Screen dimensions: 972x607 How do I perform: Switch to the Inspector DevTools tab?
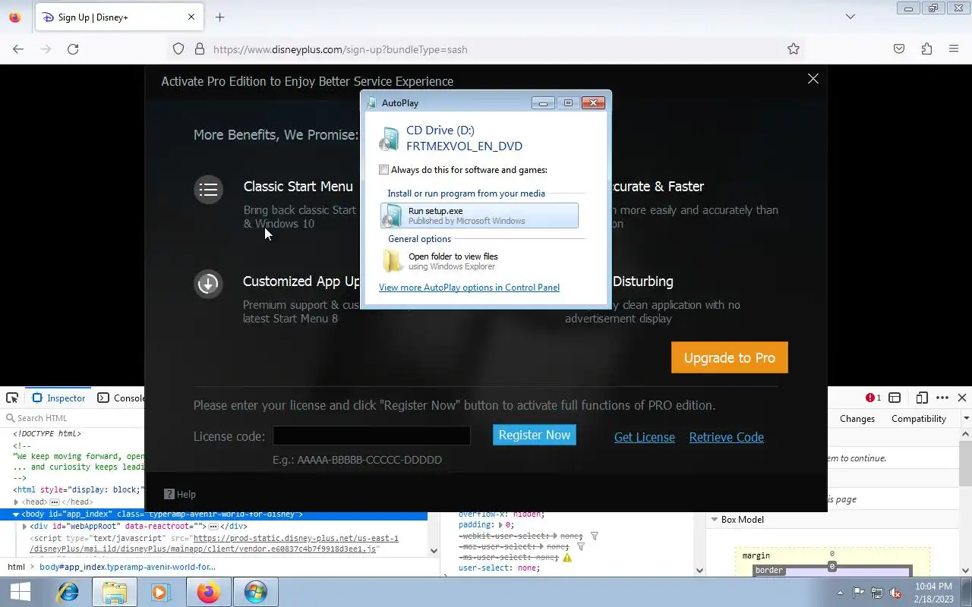pos(59,398)
